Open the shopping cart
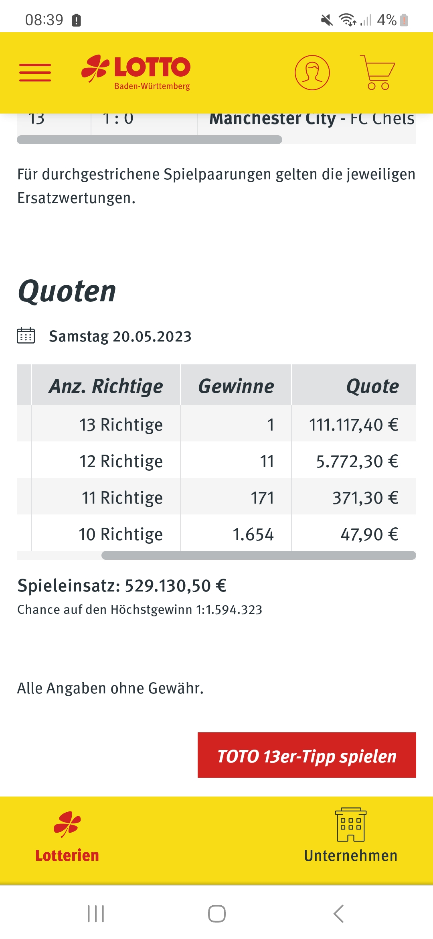Image resolution: width=433 pixels, height=939 pixels. click(377, 73)
